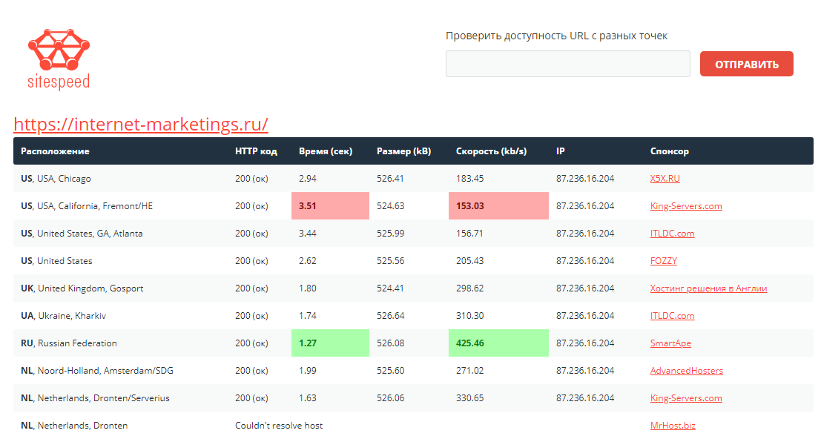Image resolution: width=821 pixels, height=439 pixels.
Task: Visit ITLDC.com sponsor for Atlanta row
Action: [x=672, y=234]
